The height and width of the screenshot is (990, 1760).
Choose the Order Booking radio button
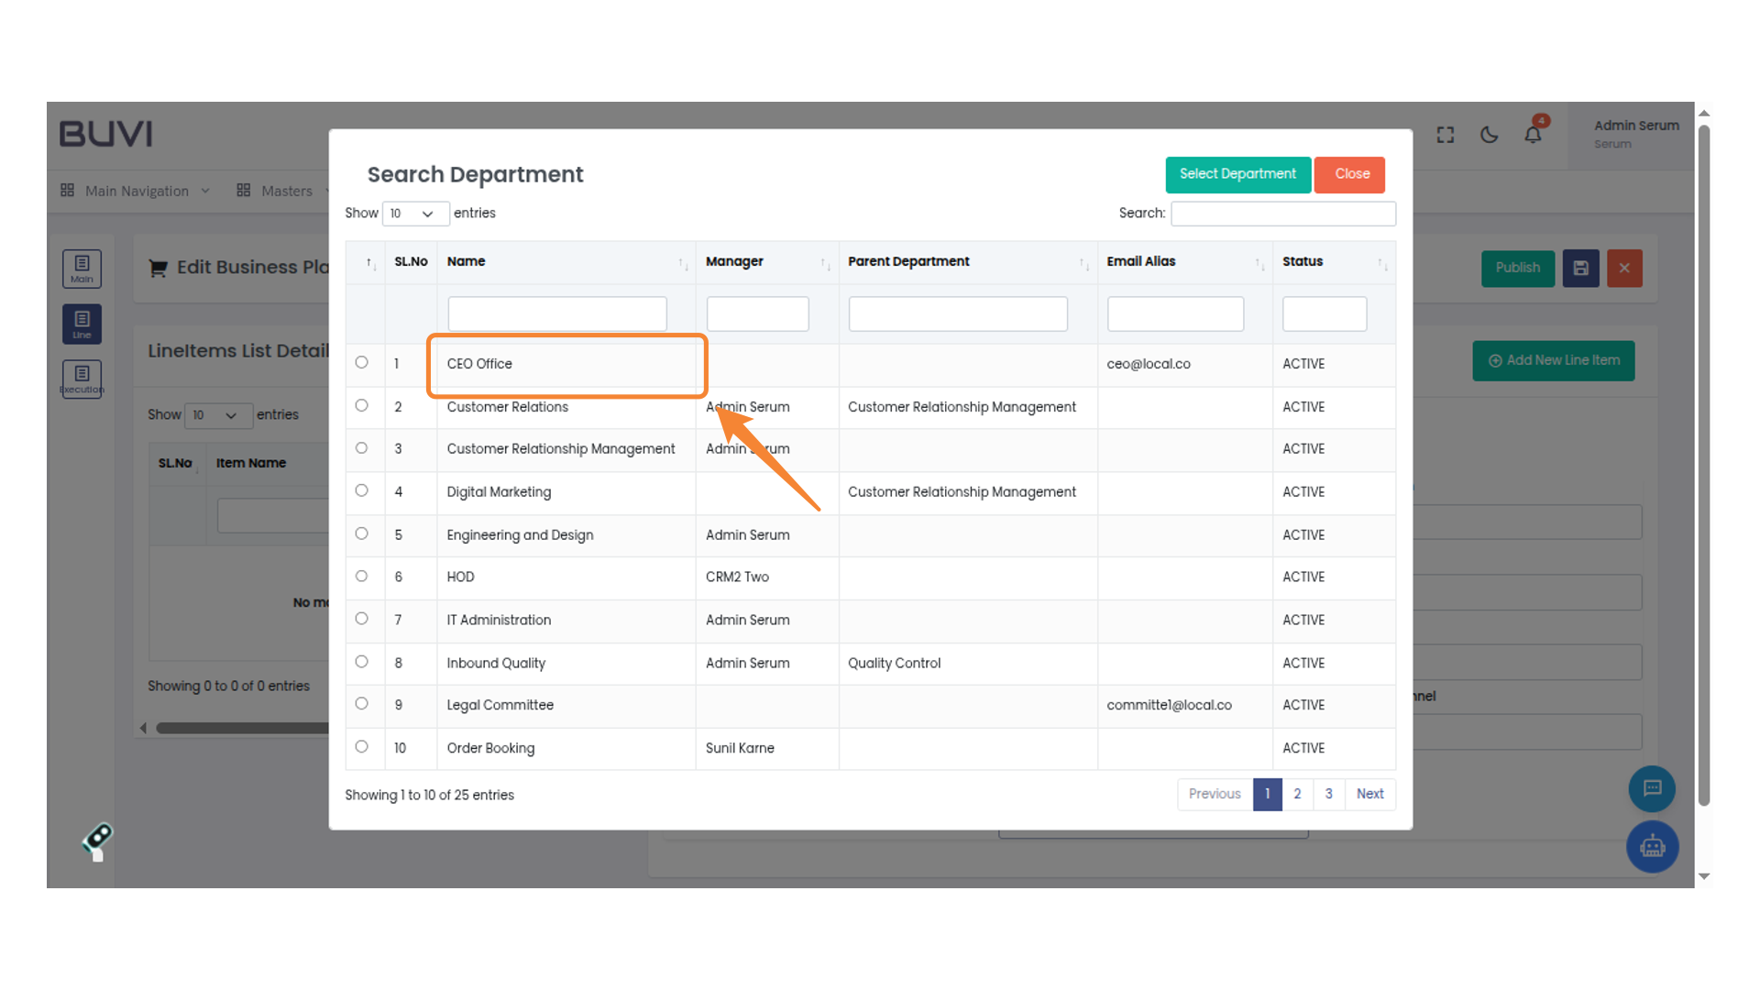pyautogui.click(x=362, y=747)
